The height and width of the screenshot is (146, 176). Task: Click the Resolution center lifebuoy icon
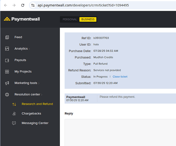pos(7,95)
